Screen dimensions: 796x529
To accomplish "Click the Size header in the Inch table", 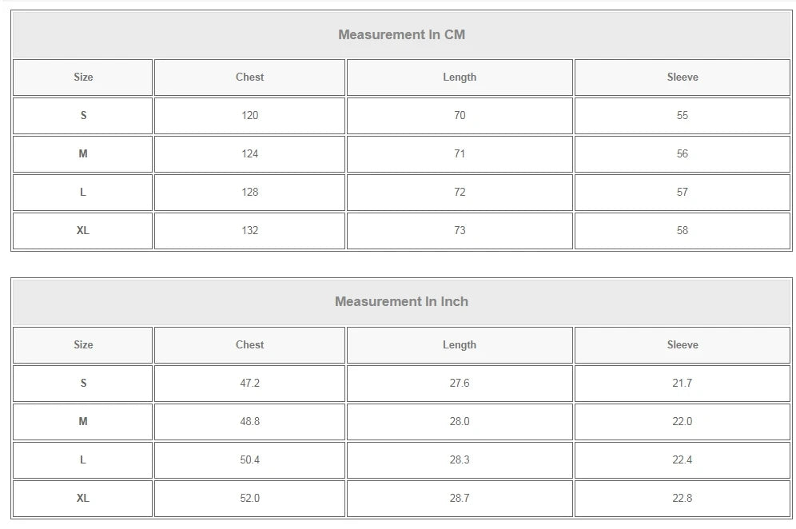I will tap(83, 345).
